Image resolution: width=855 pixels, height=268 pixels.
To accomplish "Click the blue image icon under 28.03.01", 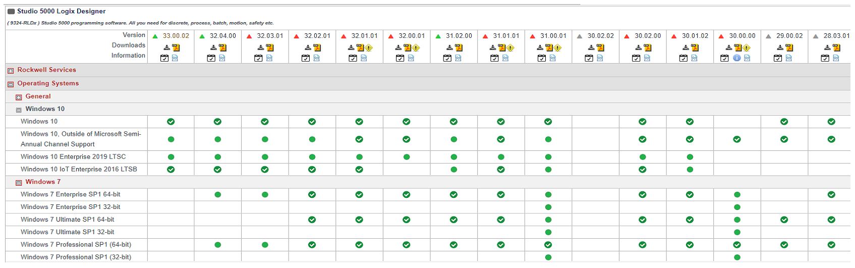I will coord(836,58).
